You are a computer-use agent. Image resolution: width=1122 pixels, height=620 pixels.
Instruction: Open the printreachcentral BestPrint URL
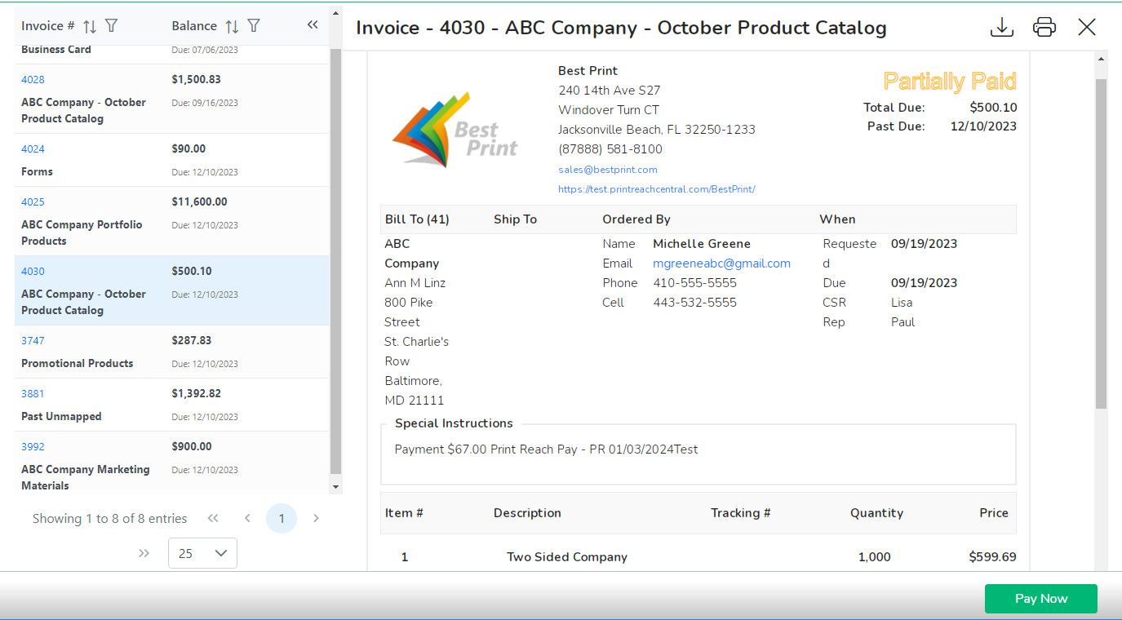coord(657,188)
